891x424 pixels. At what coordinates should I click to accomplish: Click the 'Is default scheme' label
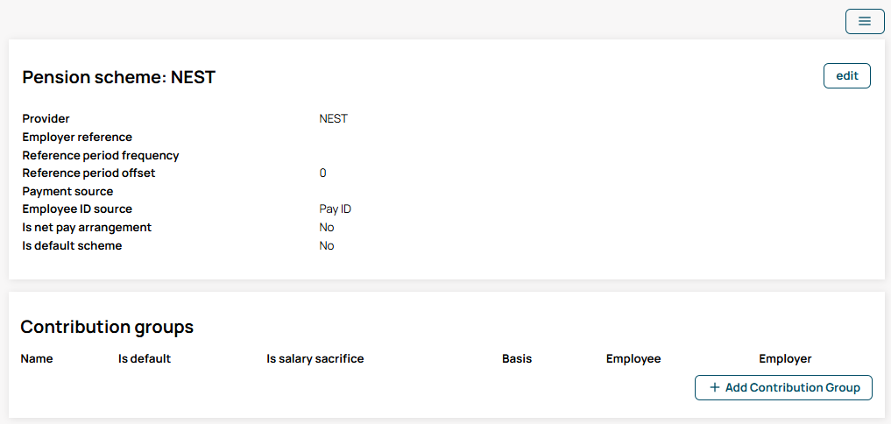point(72,245)
